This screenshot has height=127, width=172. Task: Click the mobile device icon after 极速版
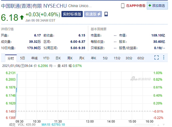pyautogui.click(x=106, y=14)
